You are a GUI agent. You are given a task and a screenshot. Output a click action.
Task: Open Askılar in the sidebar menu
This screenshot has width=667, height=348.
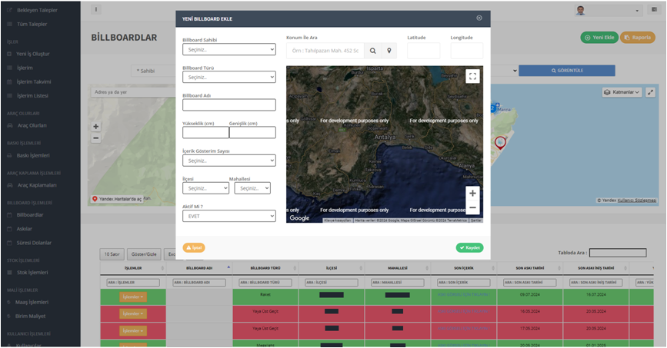point(25,229)
